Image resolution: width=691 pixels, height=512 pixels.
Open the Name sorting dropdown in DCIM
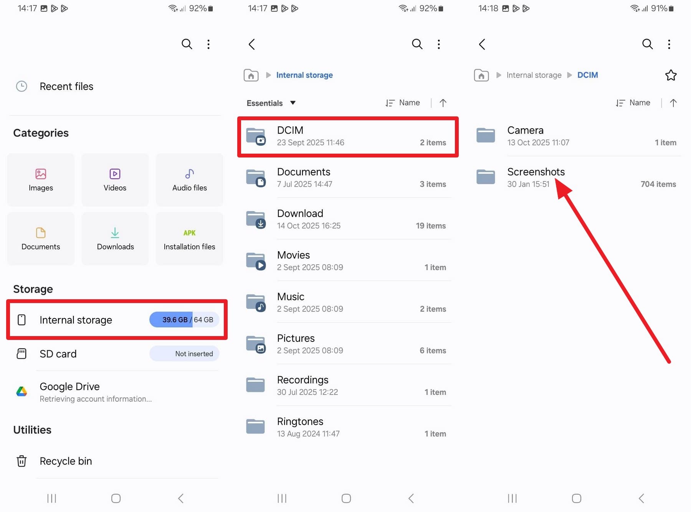pos(633,103)
